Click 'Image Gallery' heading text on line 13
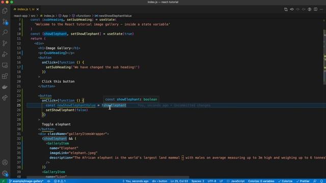Image resolution: width=326 pixels, height=183 pixels. pos(58,48)
